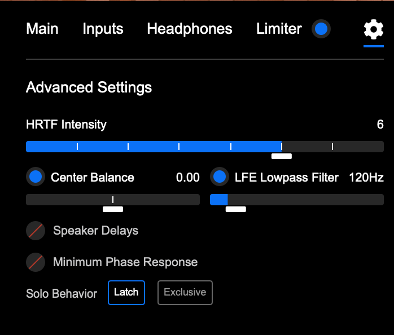Go to the Headphones tab
Screen dimensions: 394x335
pos(190,29)
